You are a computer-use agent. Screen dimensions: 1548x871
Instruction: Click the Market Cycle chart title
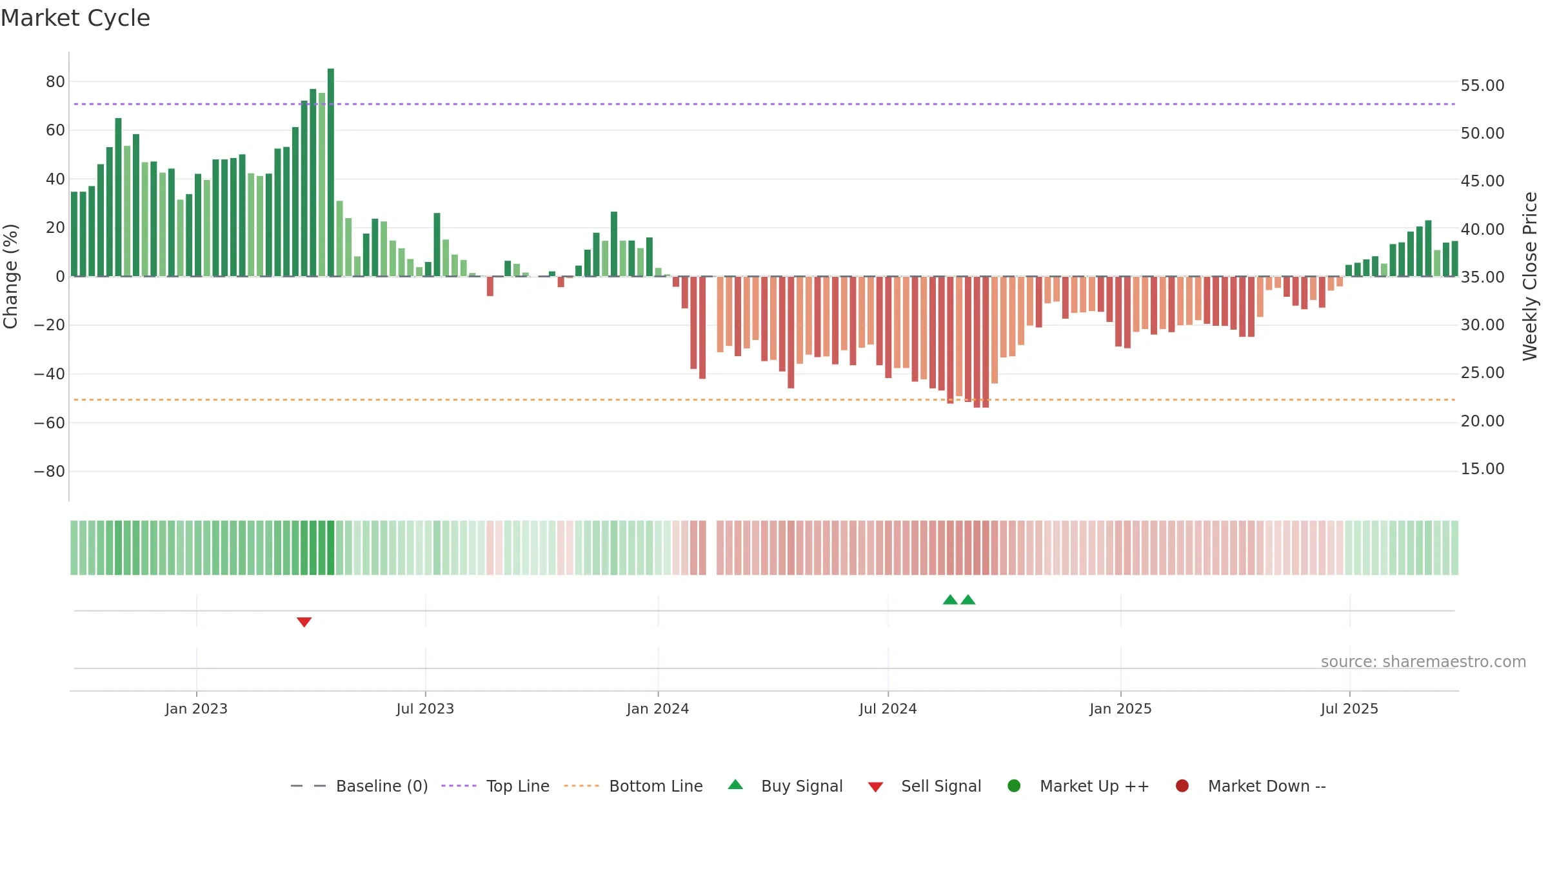pos(75,18)
